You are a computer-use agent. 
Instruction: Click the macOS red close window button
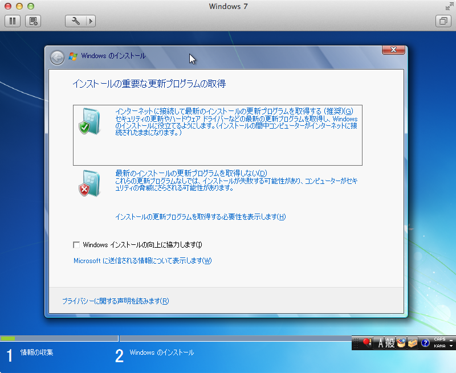coord(8,6)
